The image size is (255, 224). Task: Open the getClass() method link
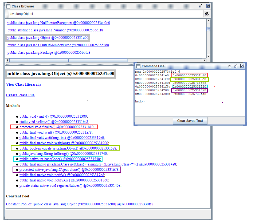[x=98, y=164]
